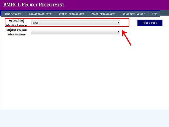Open the FAQ tab
Screen dimensions: 169x127
[x=154, y=14]
